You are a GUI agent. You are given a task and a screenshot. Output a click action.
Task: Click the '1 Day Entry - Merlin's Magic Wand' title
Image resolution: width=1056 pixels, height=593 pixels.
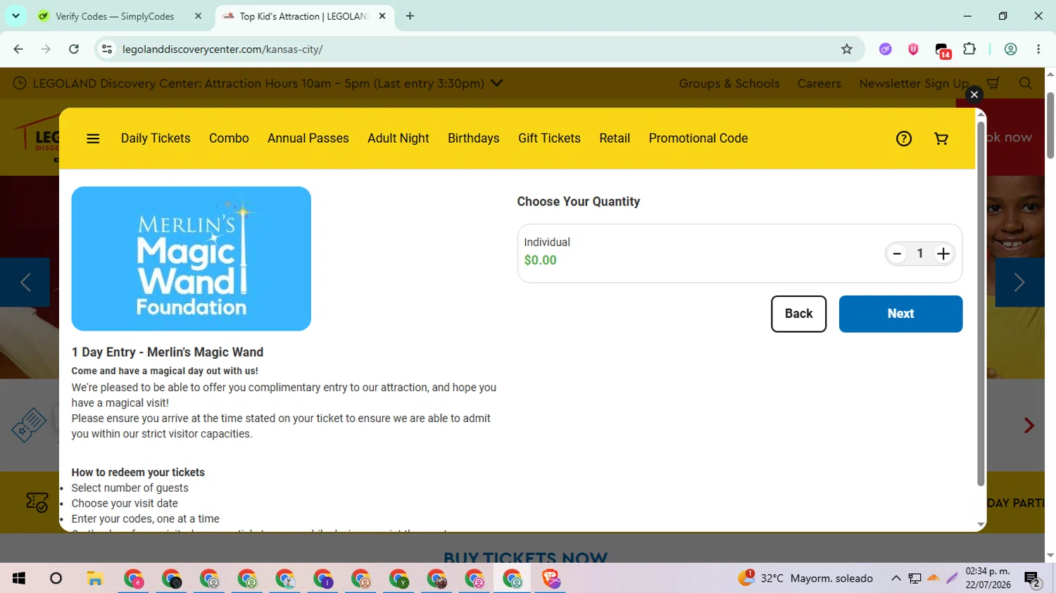(x=168, y=352)
